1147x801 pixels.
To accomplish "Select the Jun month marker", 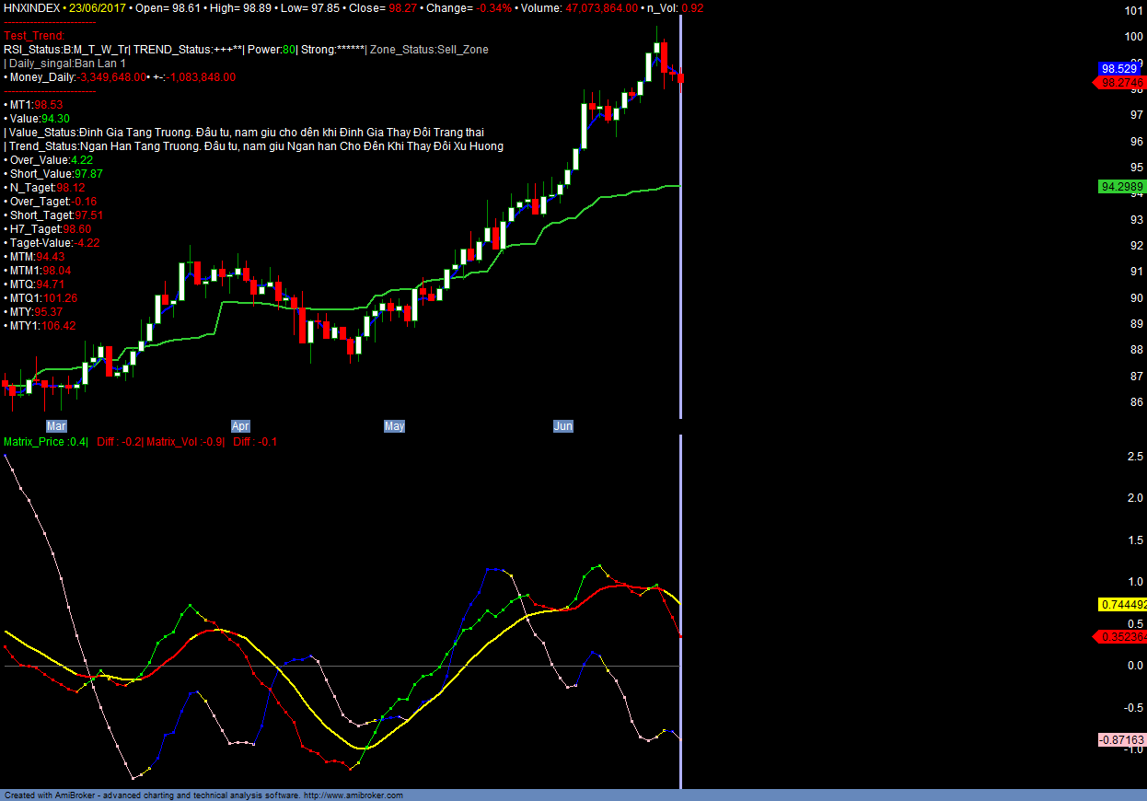I will click(562, 426).
